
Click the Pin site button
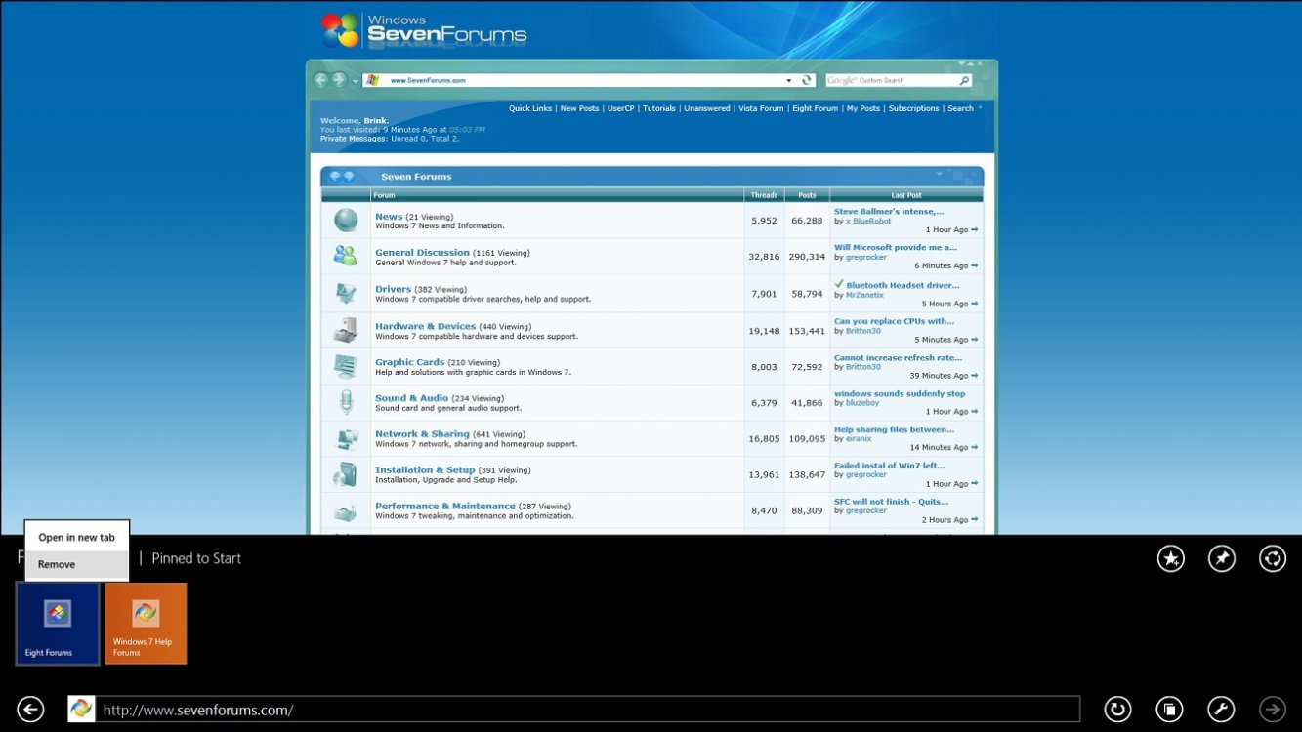[x=1221, y=558]
